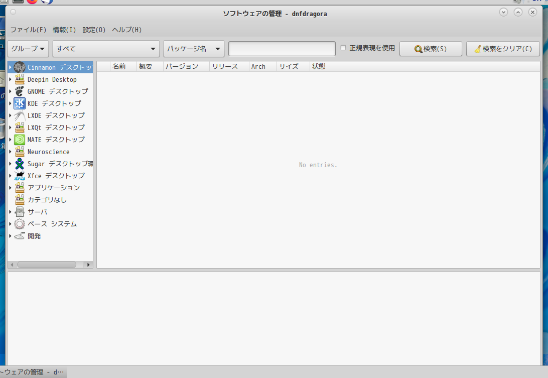This screenshot has height=378, width=548.
Task: Expand the Cinnamon デスクトップ tree node
Action: coord(10,67)
